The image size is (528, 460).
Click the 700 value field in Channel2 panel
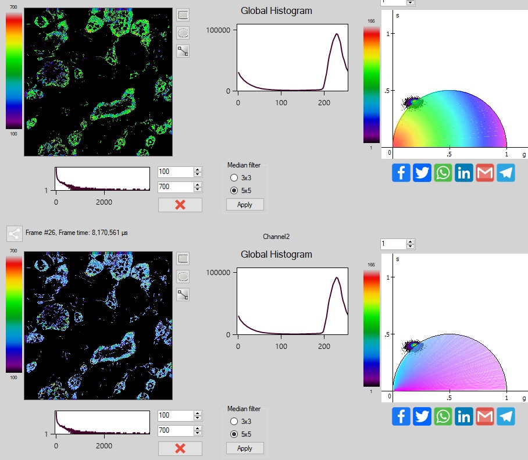click(x=174, y=430)
